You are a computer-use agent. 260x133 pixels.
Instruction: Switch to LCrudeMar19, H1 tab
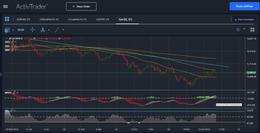[77, 19]
